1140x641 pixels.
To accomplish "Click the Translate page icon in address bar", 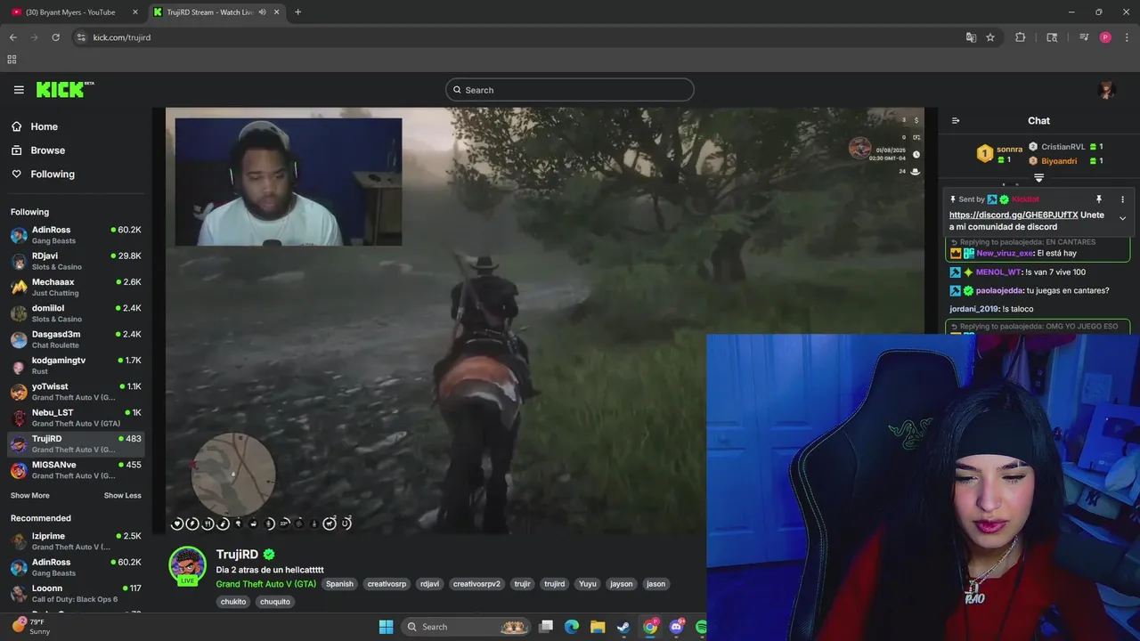I will (971, 37).
